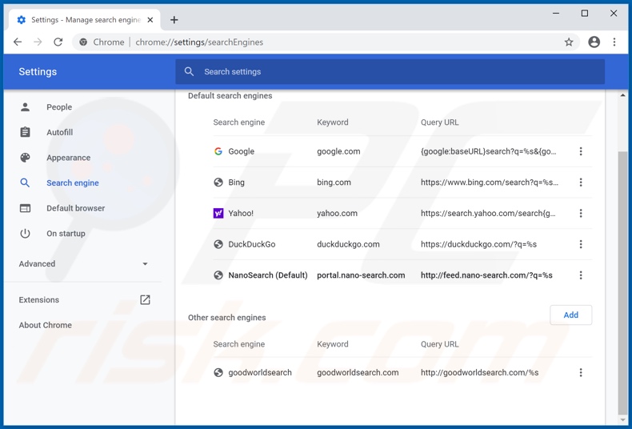This screenshot has height=429, width=632.
Task: Bookmark this page with the star icon
Action: coord(569,42)
